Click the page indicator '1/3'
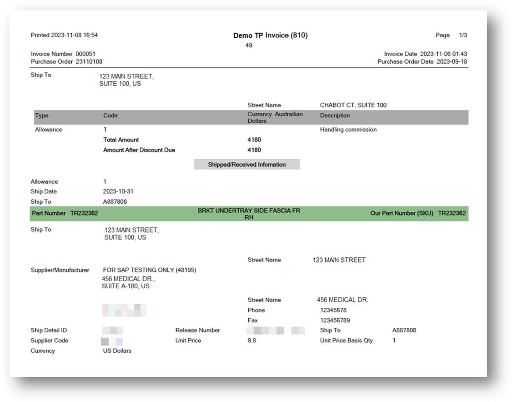The image size is (512, 402). [463, 35]
